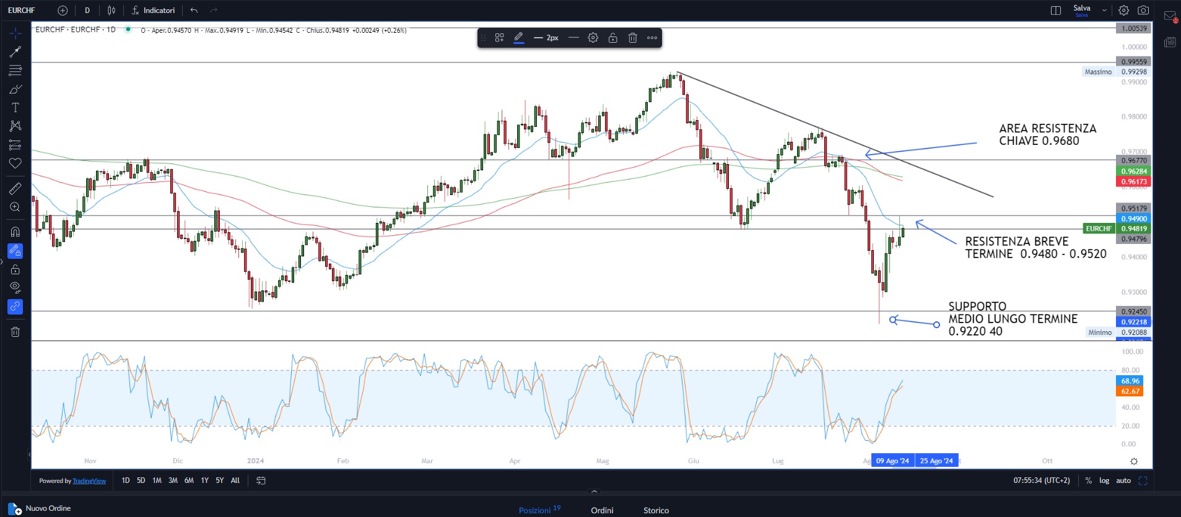
Task: Select the trend line drawing tool
Action: tap(15, 51)
